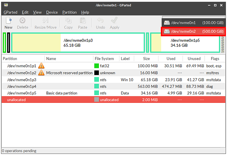Click the ntfs color square for nvme0n1p5

(96, 93)
